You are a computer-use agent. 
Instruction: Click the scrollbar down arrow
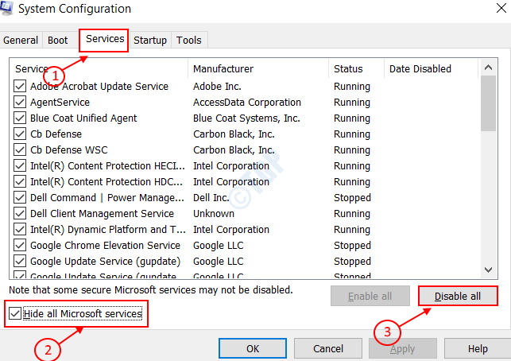(488, 270)
